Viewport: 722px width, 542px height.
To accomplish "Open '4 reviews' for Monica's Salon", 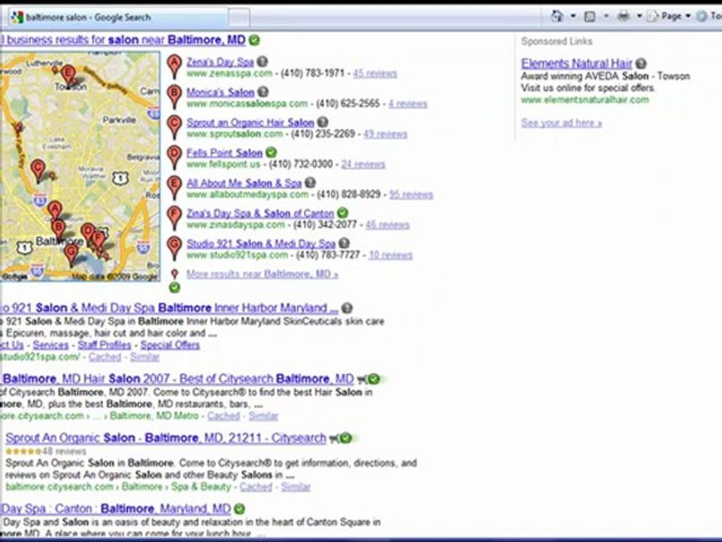I will 408,104.
